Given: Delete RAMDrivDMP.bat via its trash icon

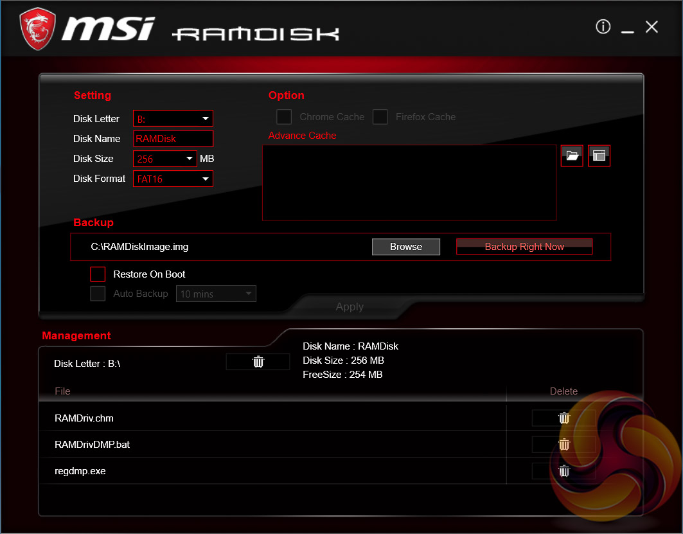Looking at the screenshot, I should 563,445.
